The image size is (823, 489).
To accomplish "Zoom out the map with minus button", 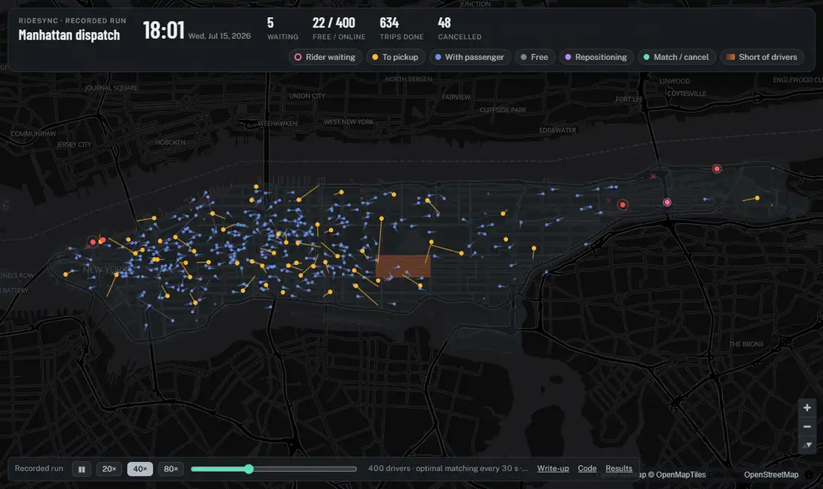I will click(x=807, y=427).
